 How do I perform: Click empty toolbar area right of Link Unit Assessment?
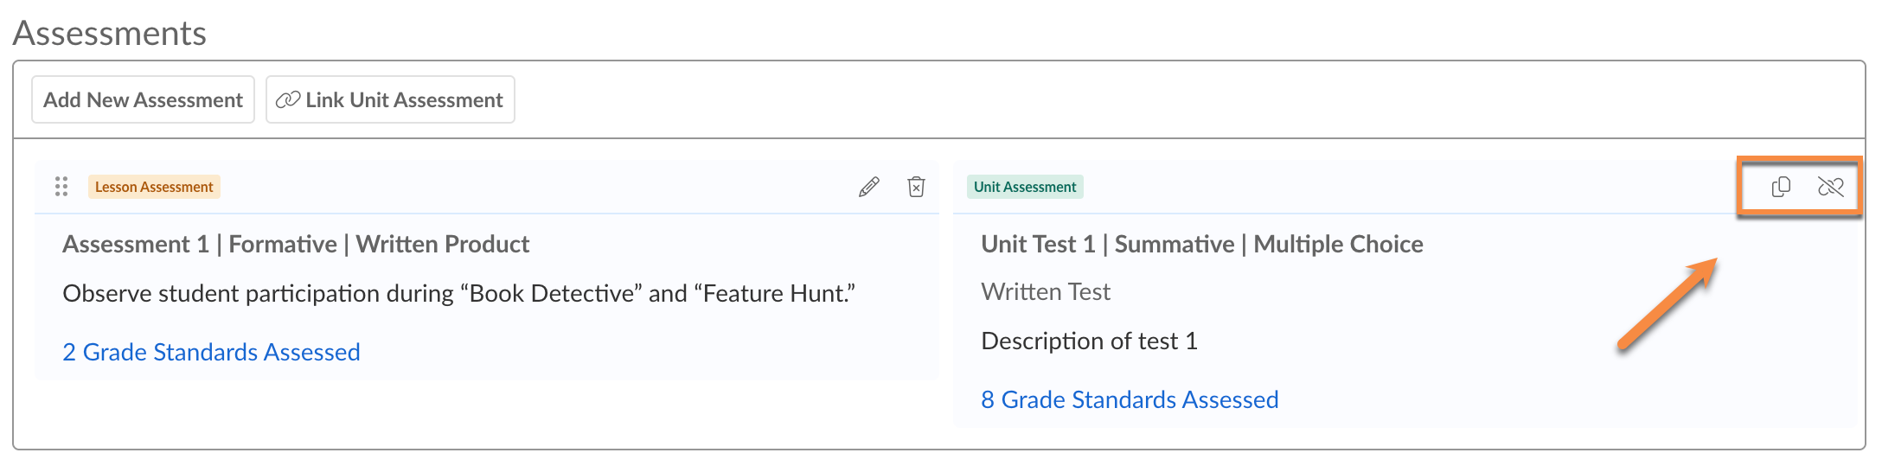[x=1124, y=100]
